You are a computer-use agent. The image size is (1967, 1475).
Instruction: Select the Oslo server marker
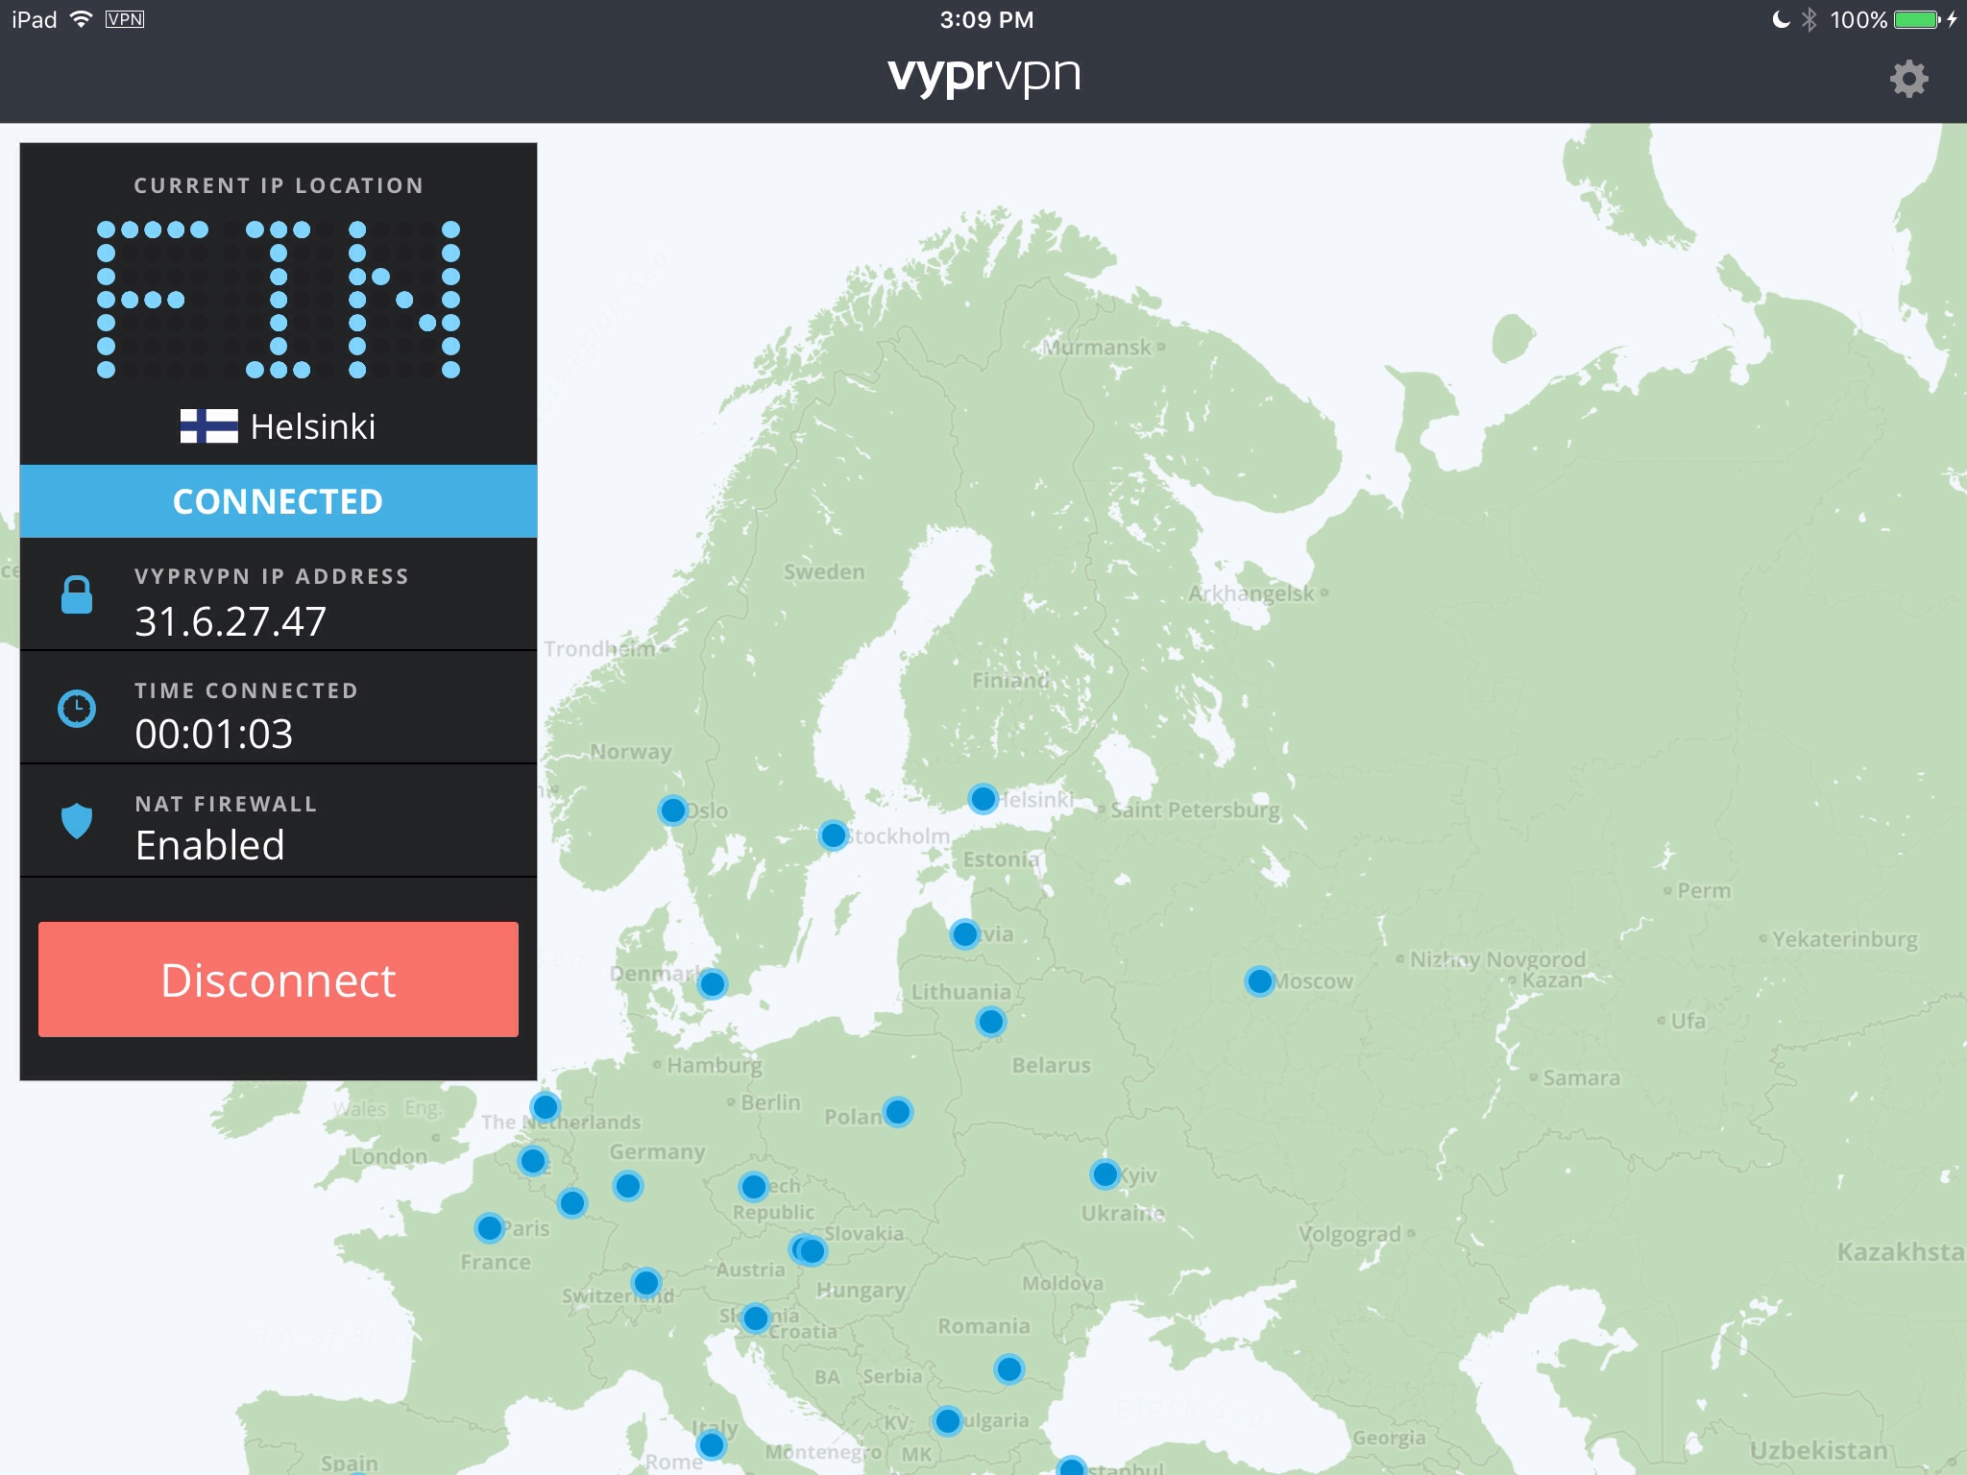click(x=673, y=810)
